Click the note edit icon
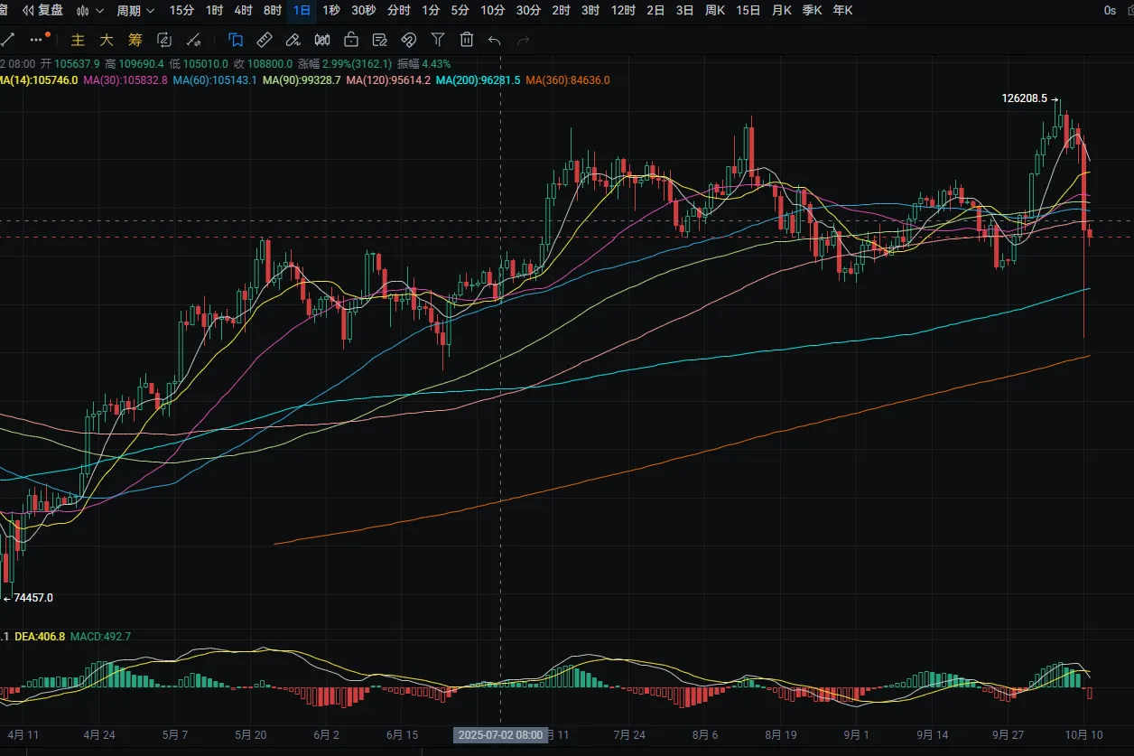The image size is (1134, 756). (380, 40)
